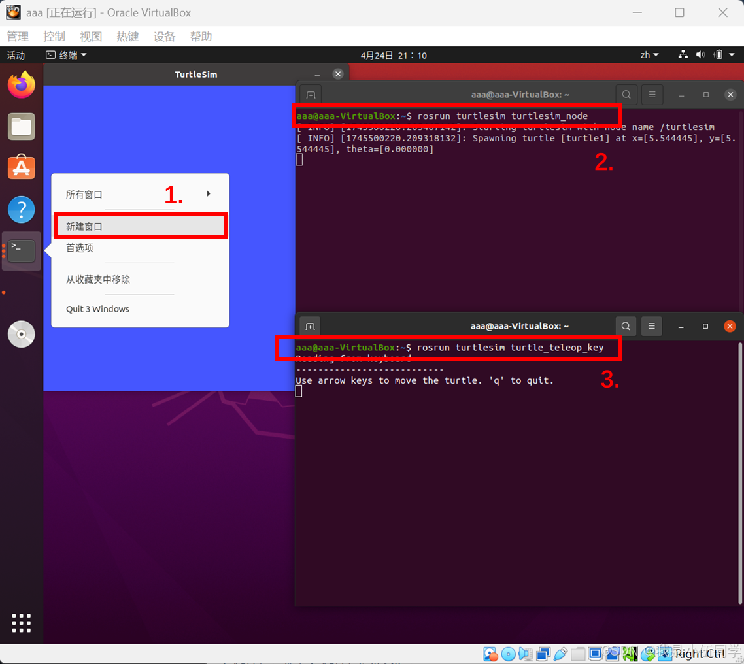This screenshot has width=744, height=664.
Task: Click the date and time 4月24日 21:10
Action: tap(394, 55)
